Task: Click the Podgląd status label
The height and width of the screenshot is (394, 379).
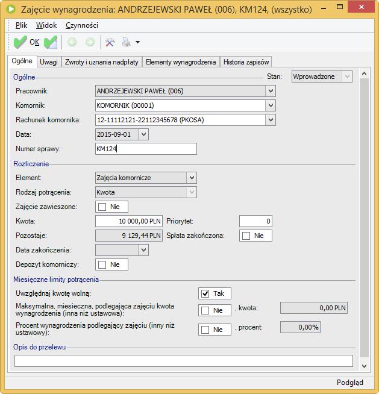Action: [350, 383]
